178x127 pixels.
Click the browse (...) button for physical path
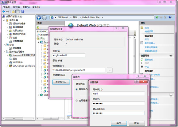click(x=110, y=70)
